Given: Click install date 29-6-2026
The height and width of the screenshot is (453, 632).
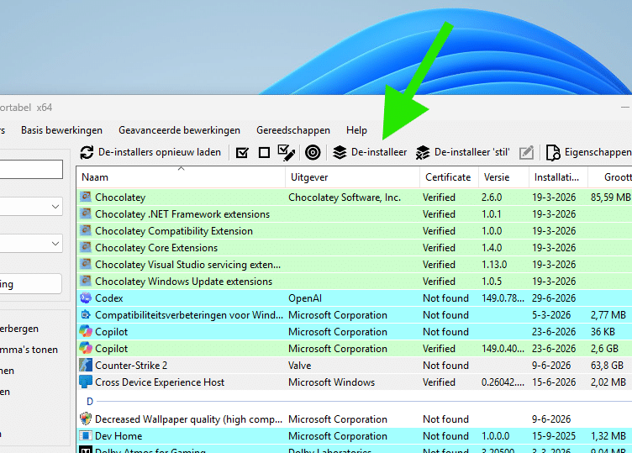Looking at the screenshot, I should [554, 298].
